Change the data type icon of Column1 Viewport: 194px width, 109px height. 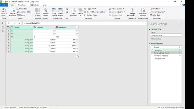click(12, 27)
